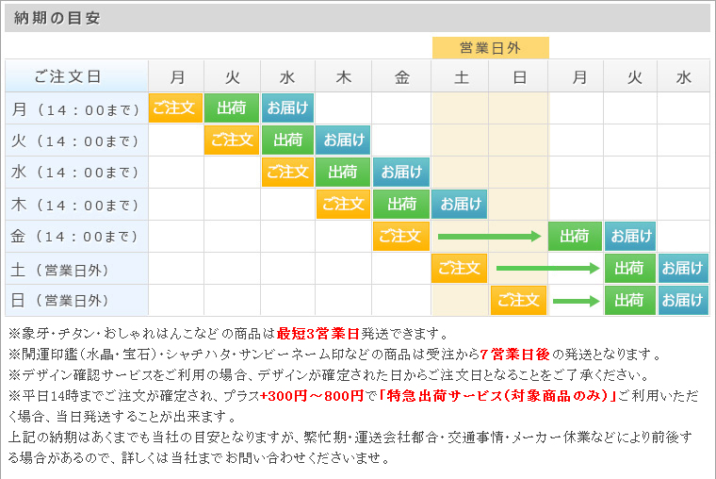
Task: Click 出荷 badge in 月 row
Action: tap(232, 107)
